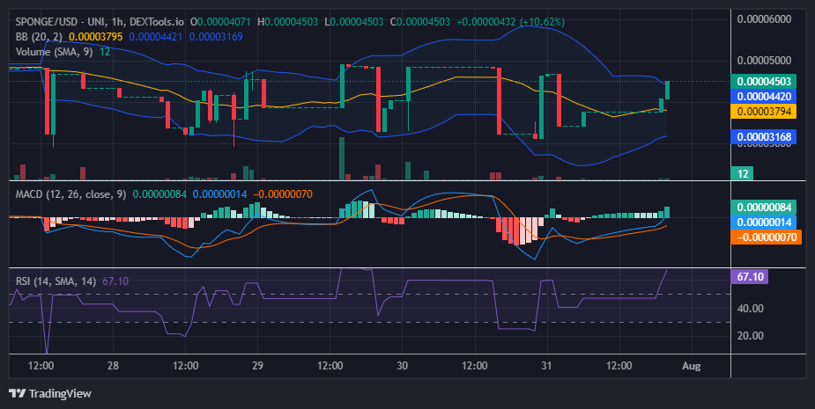Click the 31 date label on time axis

pos(547,365)
